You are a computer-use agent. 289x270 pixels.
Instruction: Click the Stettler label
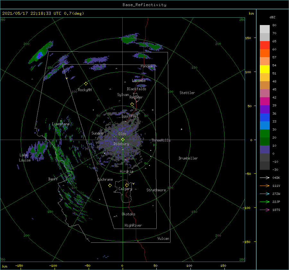point(187,93)
